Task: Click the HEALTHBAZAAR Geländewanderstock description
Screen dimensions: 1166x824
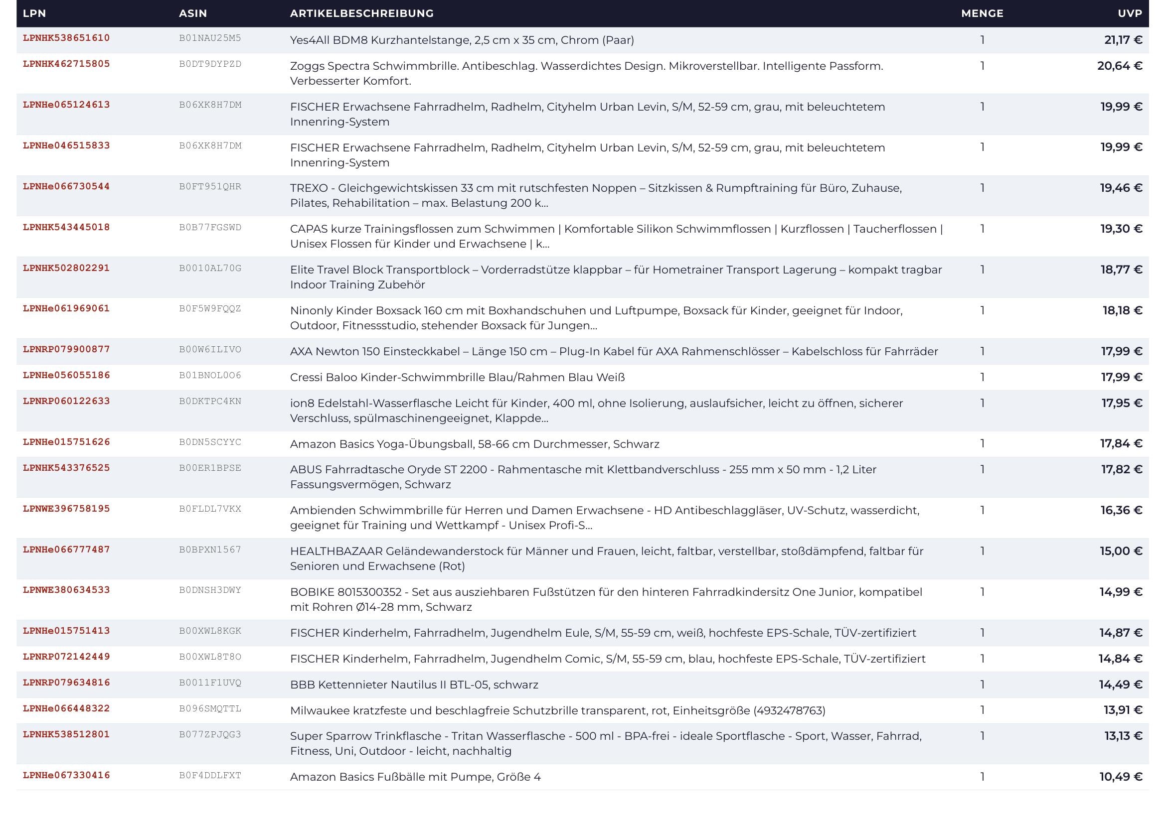Action: tap(607, 558)
